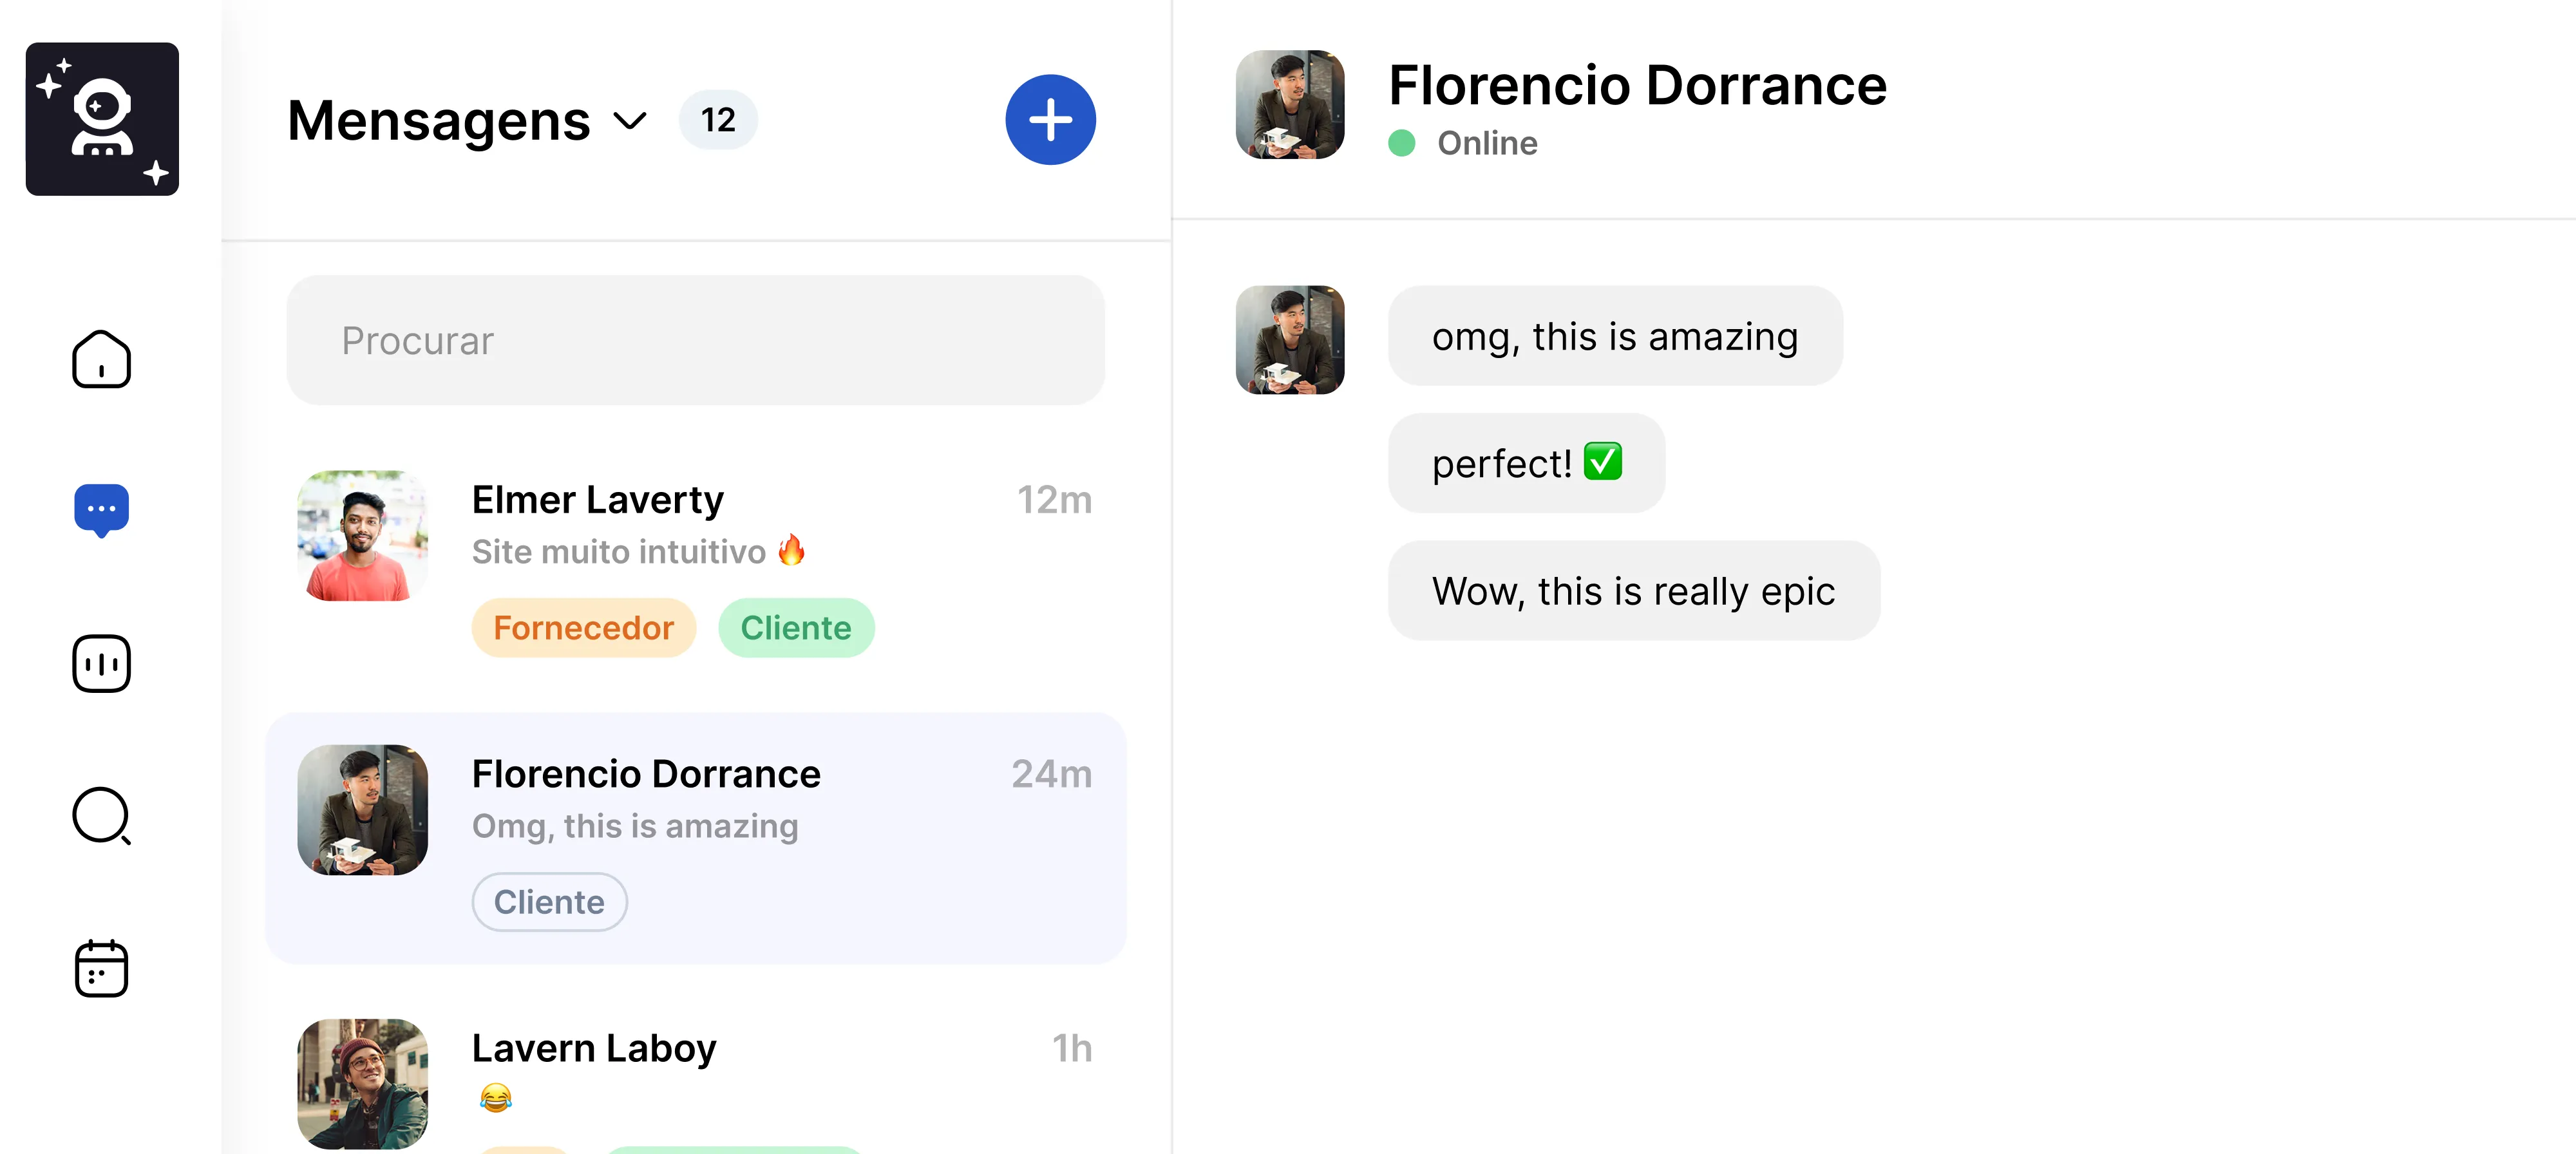This screenshot has height=1154, width=2576.
Task: Click the astronaut app logo
Action: point(102,119)
